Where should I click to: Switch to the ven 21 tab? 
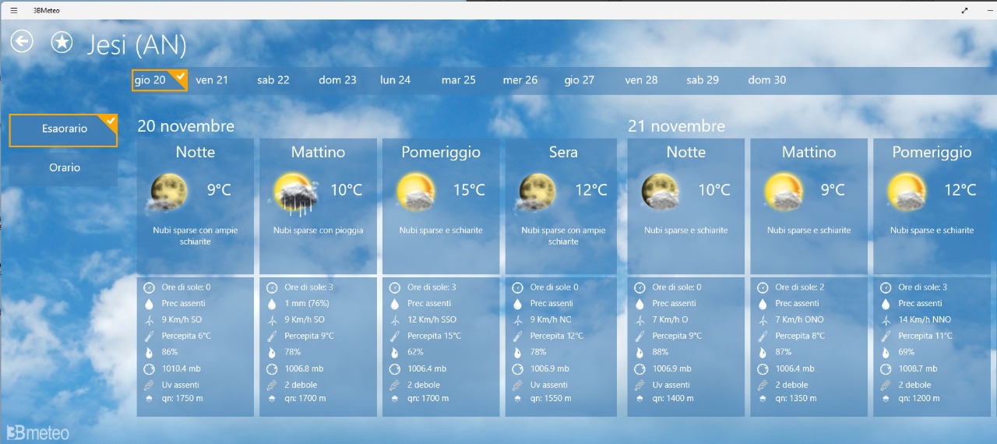[212, 79]
